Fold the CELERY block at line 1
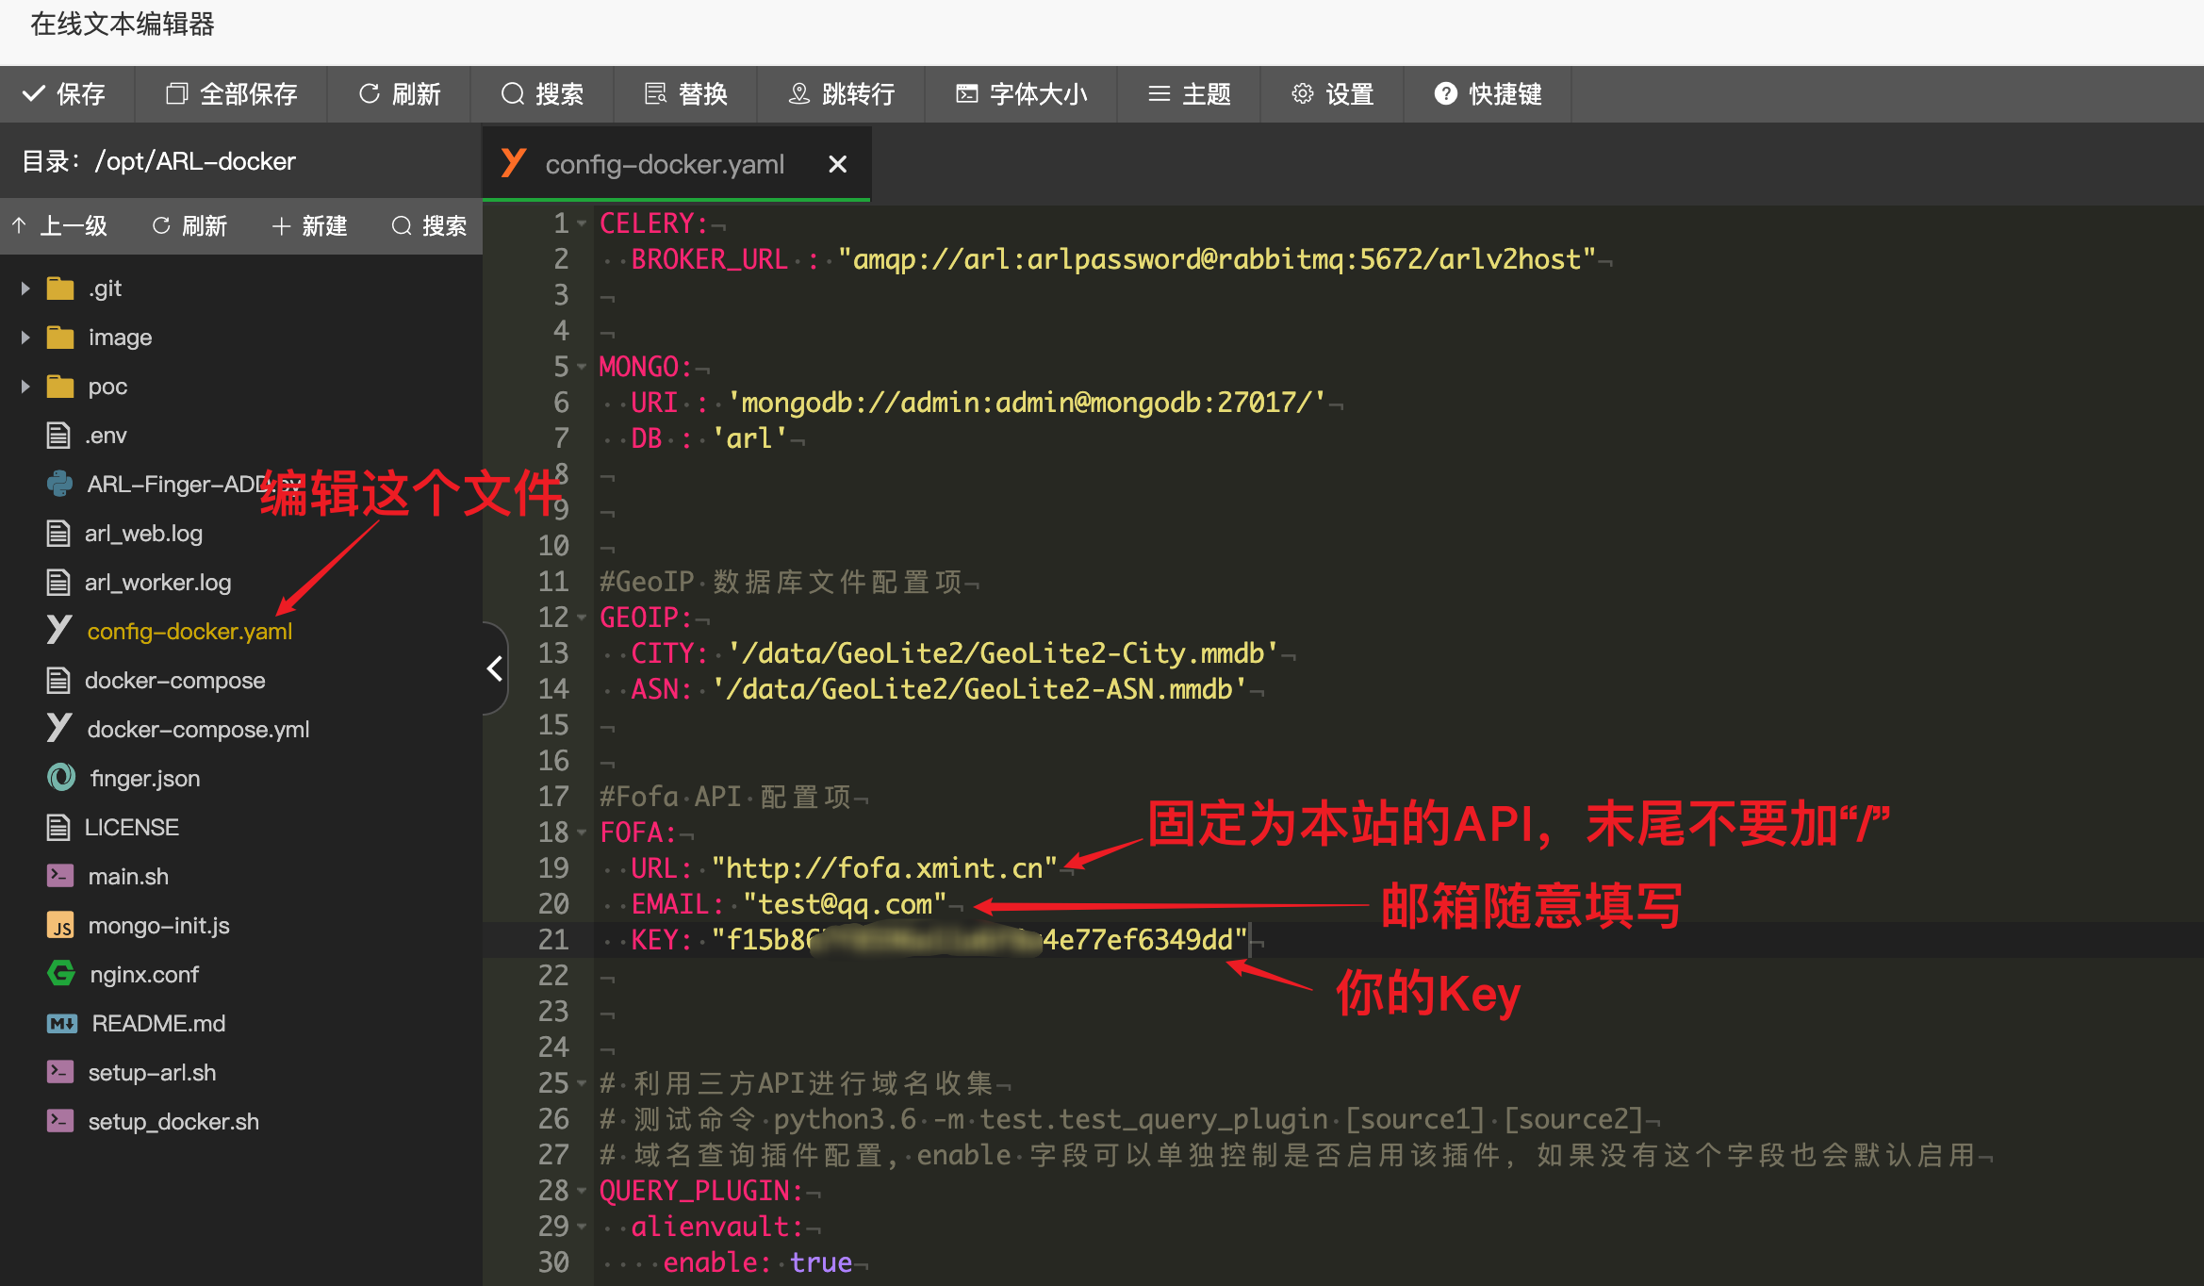Screen dimensions: 2204x1286 (x=582, y=223)
